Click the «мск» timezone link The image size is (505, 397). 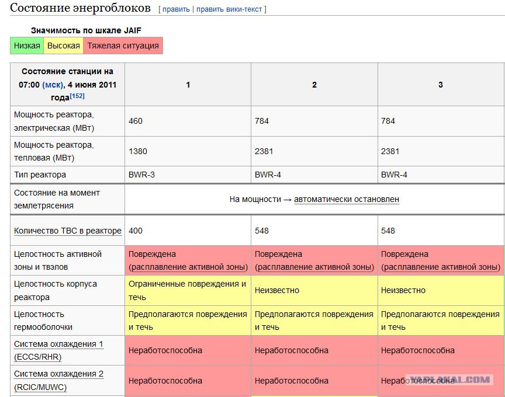coord(53,85)
